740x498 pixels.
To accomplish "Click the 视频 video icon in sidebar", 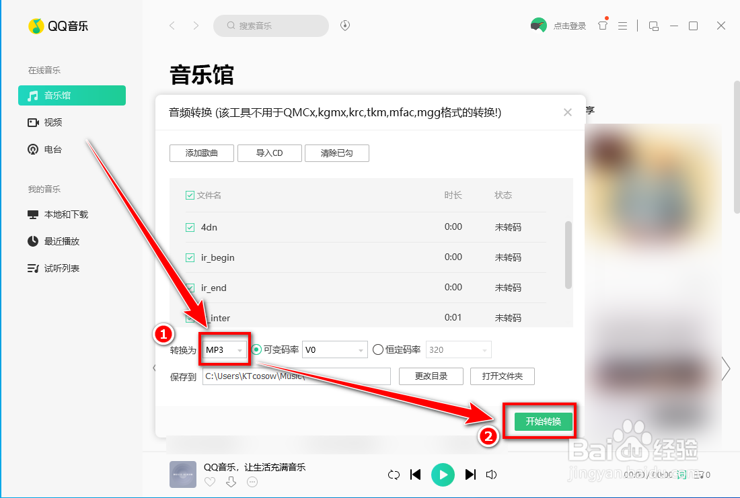I will coord(33,122).
